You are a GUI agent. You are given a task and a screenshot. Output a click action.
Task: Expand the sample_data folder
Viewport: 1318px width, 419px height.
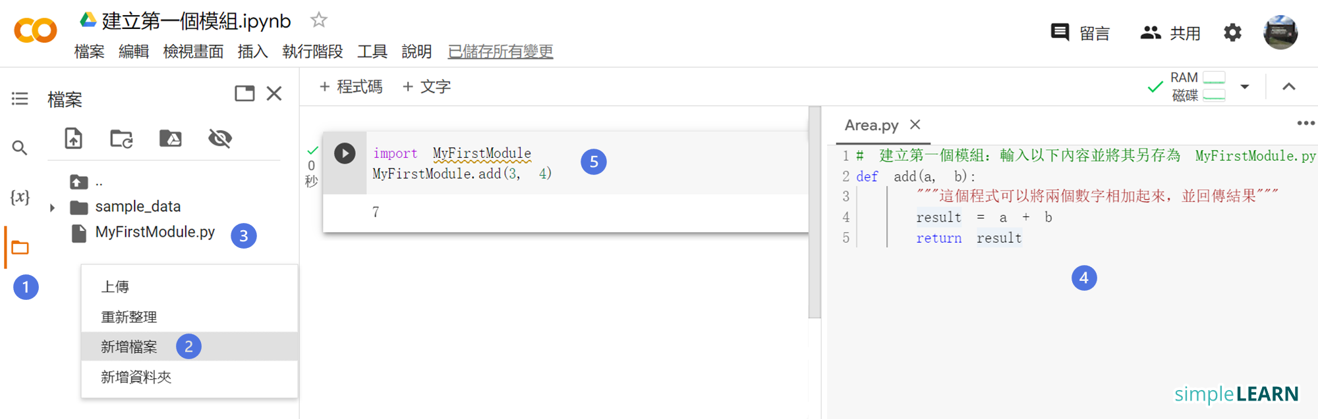point(52,208)
